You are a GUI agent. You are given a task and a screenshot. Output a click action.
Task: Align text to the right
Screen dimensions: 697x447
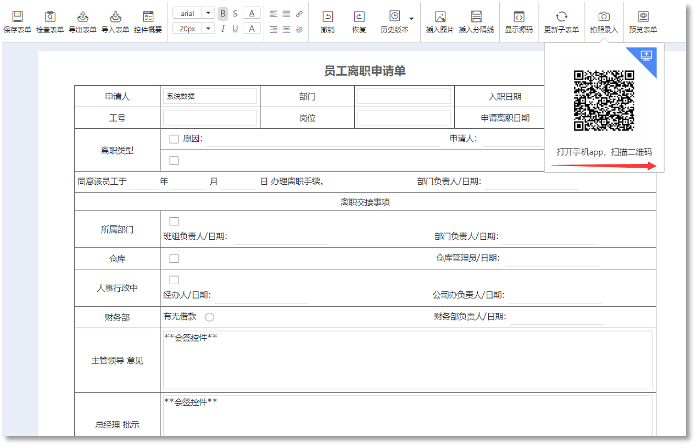click(x=274, y=30)
